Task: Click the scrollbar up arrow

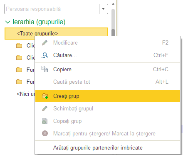Action: coord(113,4)
